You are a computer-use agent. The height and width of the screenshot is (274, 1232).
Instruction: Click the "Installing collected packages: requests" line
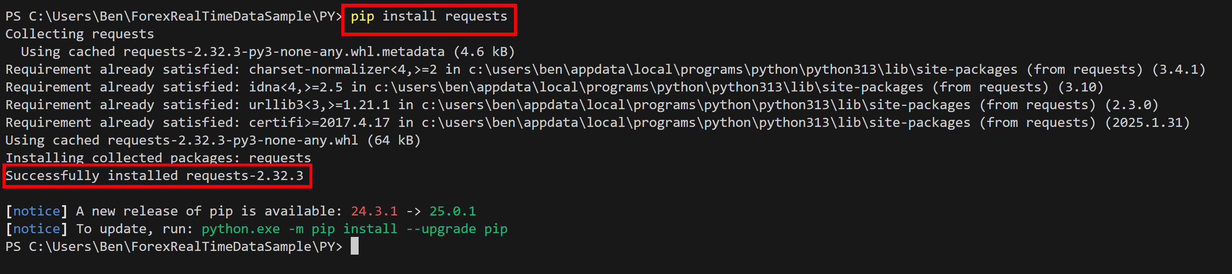click(158, 158)
